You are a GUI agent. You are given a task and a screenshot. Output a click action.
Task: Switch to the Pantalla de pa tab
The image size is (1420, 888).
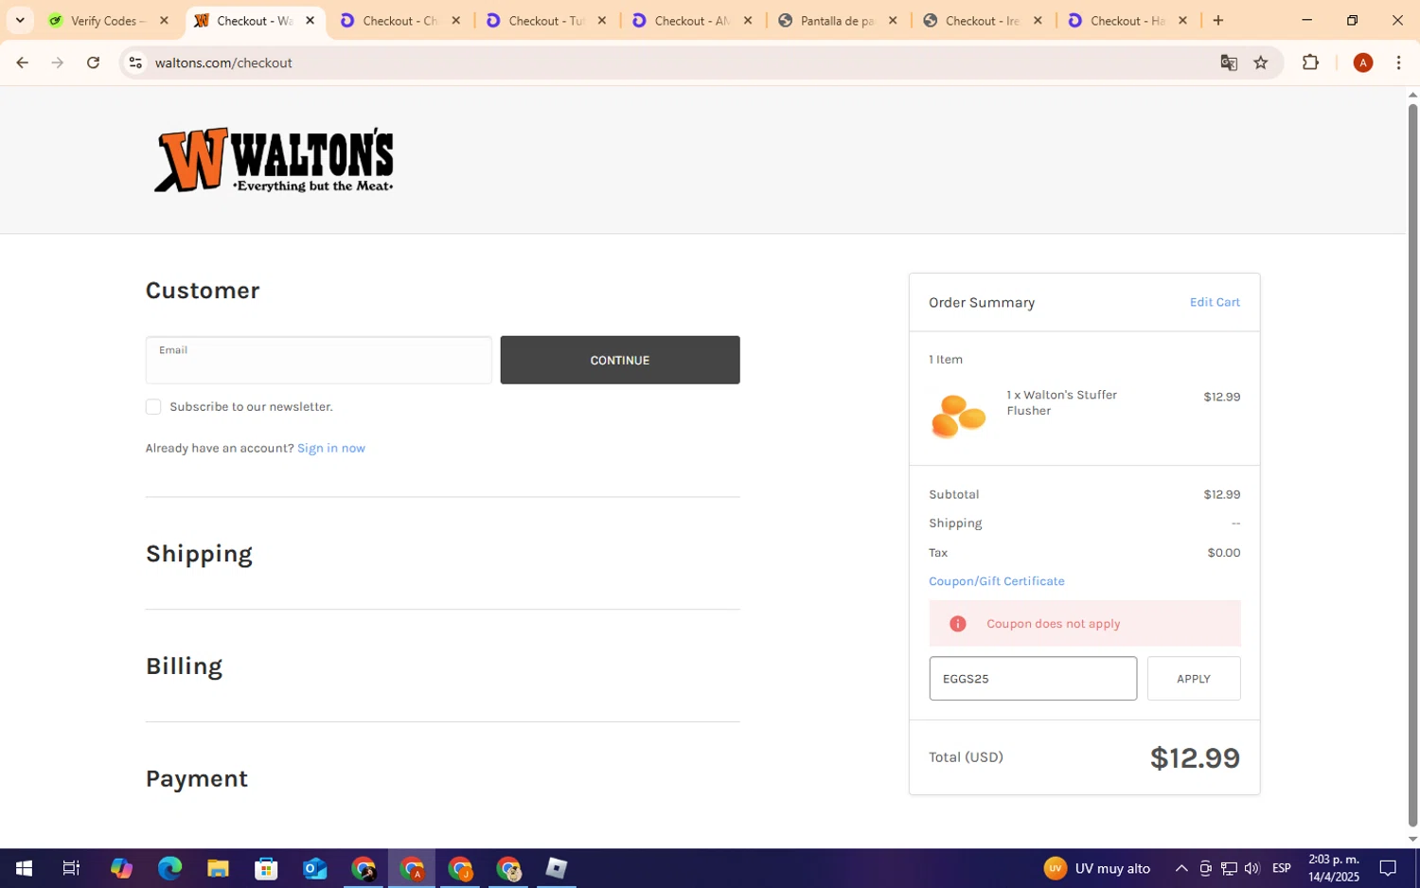pos(838,20)
